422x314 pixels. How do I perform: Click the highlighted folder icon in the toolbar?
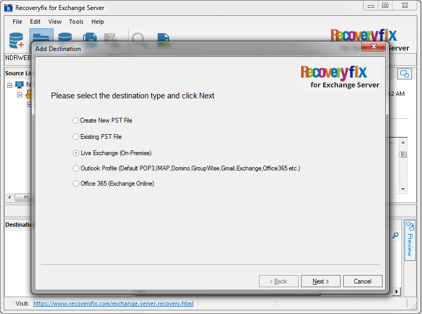pyautogui.click(x=41, y=36)
